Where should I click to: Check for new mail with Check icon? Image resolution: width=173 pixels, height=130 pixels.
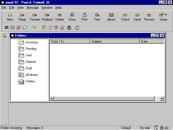click(125, 17)
